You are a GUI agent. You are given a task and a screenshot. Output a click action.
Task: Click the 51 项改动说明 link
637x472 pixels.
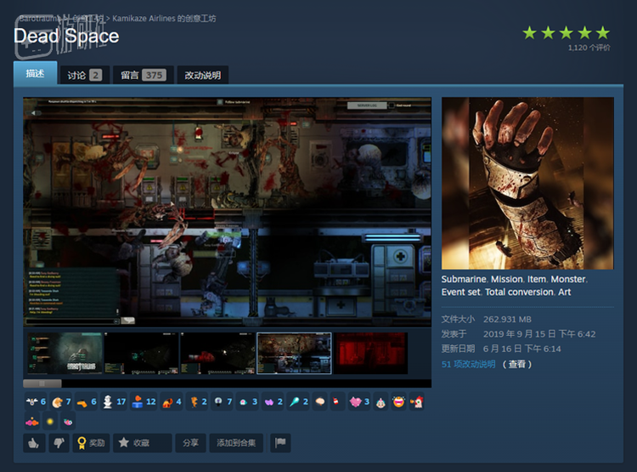[468, 364]
